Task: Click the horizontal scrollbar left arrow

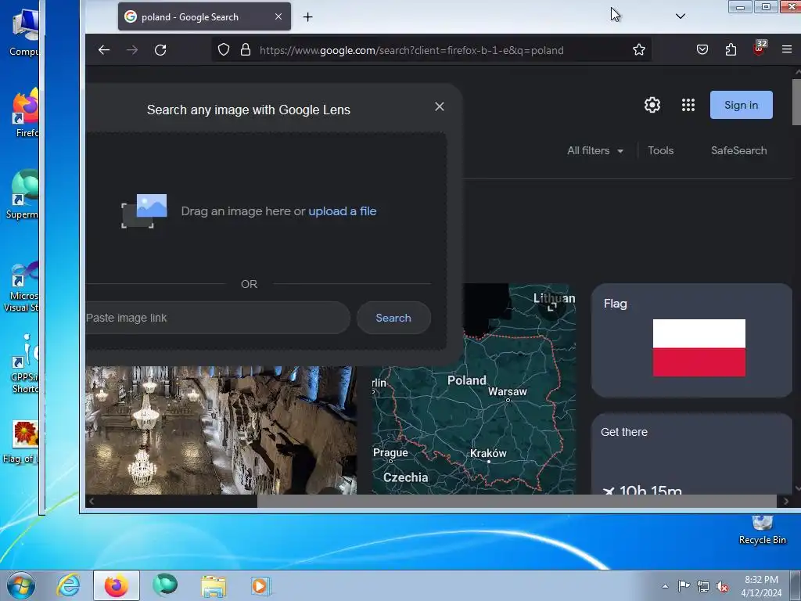Action: tap(92, 502)
